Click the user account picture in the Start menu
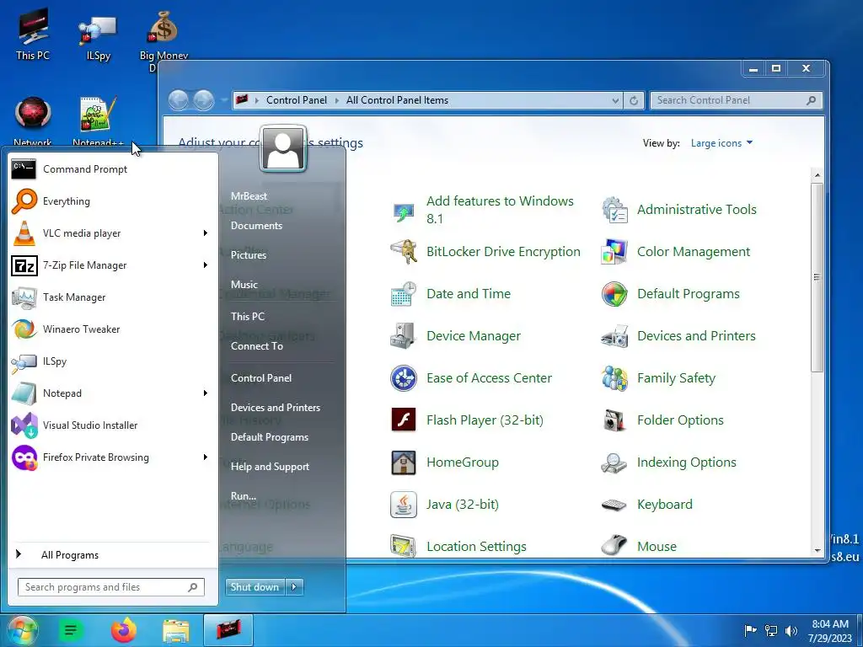Screen dimensions: 863x647 (x=283, y=148)
